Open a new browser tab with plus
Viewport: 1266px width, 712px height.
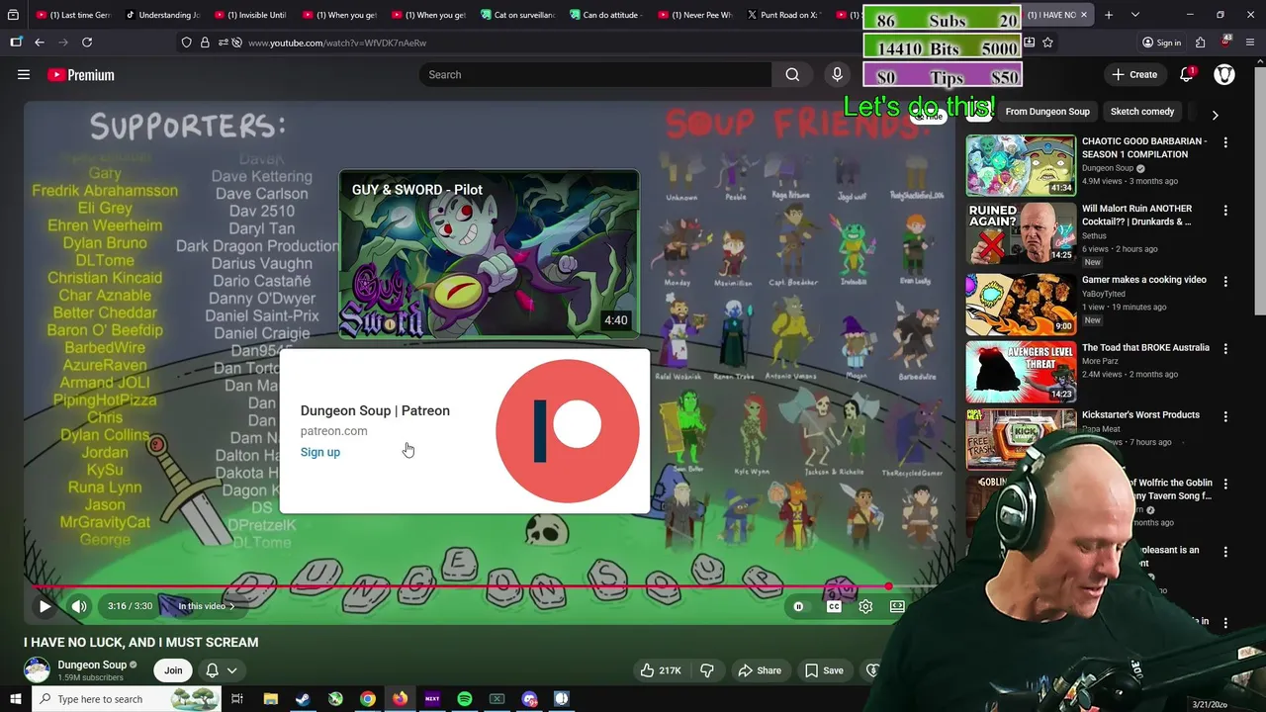pyautogui.click(x=1108, y=15)
